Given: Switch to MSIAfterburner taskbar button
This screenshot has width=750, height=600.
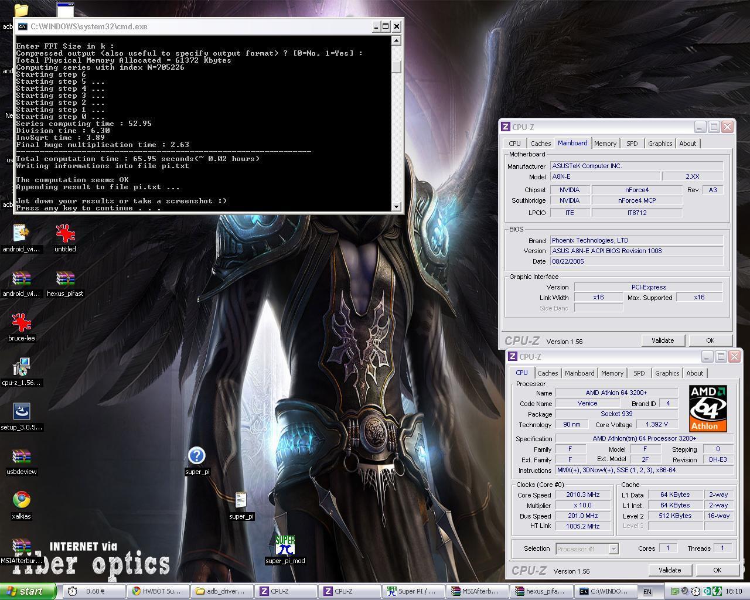Looking at the screenshot, I should coord(478,591).
